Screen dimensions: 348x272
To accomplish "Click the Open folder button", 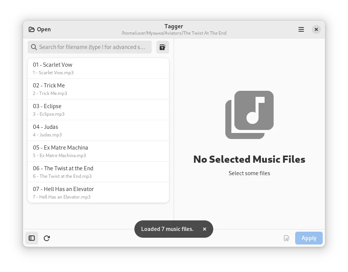I will pyautogui.click(x=40, y=29).
